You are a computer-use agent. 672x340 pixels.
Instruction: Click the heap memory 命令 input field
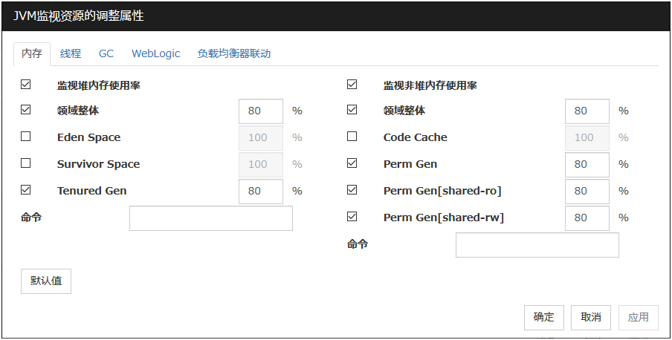pyautogui.click(x=211, y=218)
